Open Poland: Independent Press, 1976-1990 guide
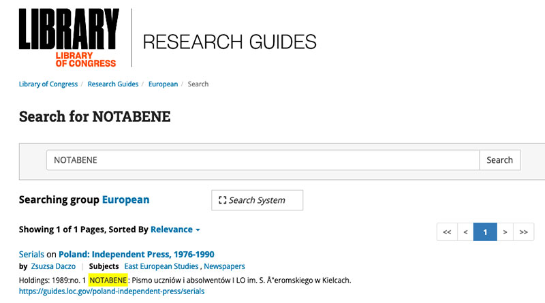545x303 pixels. point(136,255)
